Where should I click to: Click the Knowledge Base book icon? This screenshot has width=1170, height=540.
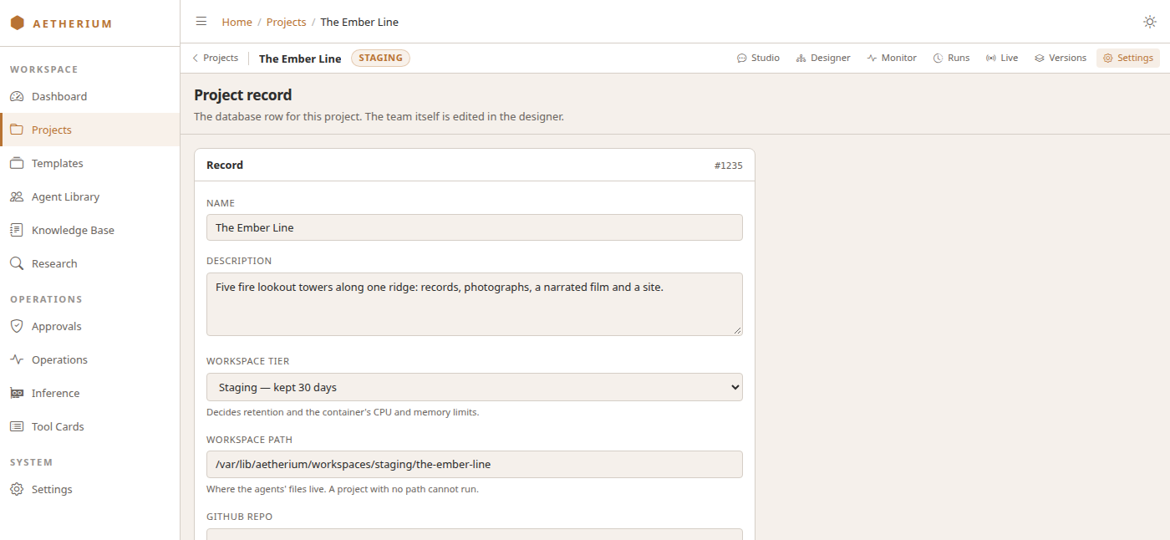17,230
